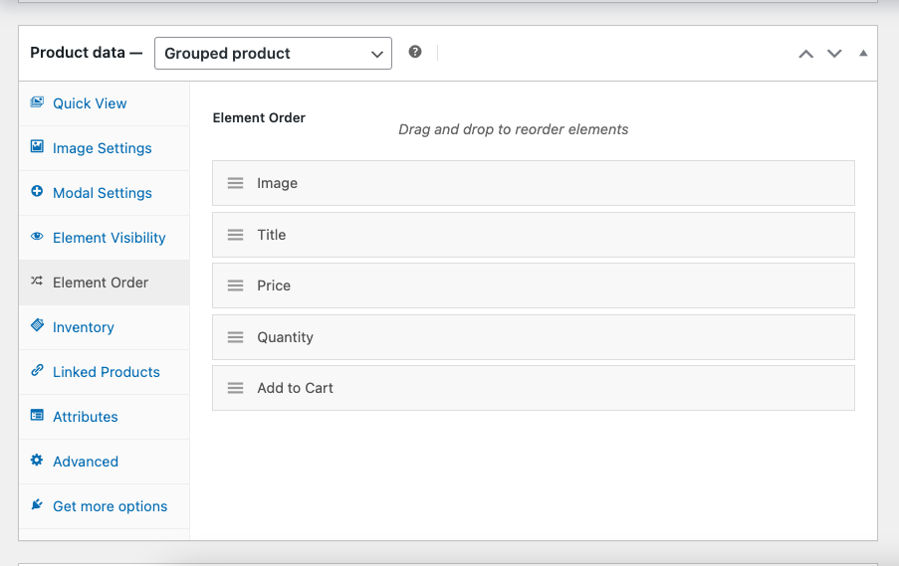Viewport: 899px width, 566px height.
Task: Switch to the Element Order tab
Action: pos(101,283)
